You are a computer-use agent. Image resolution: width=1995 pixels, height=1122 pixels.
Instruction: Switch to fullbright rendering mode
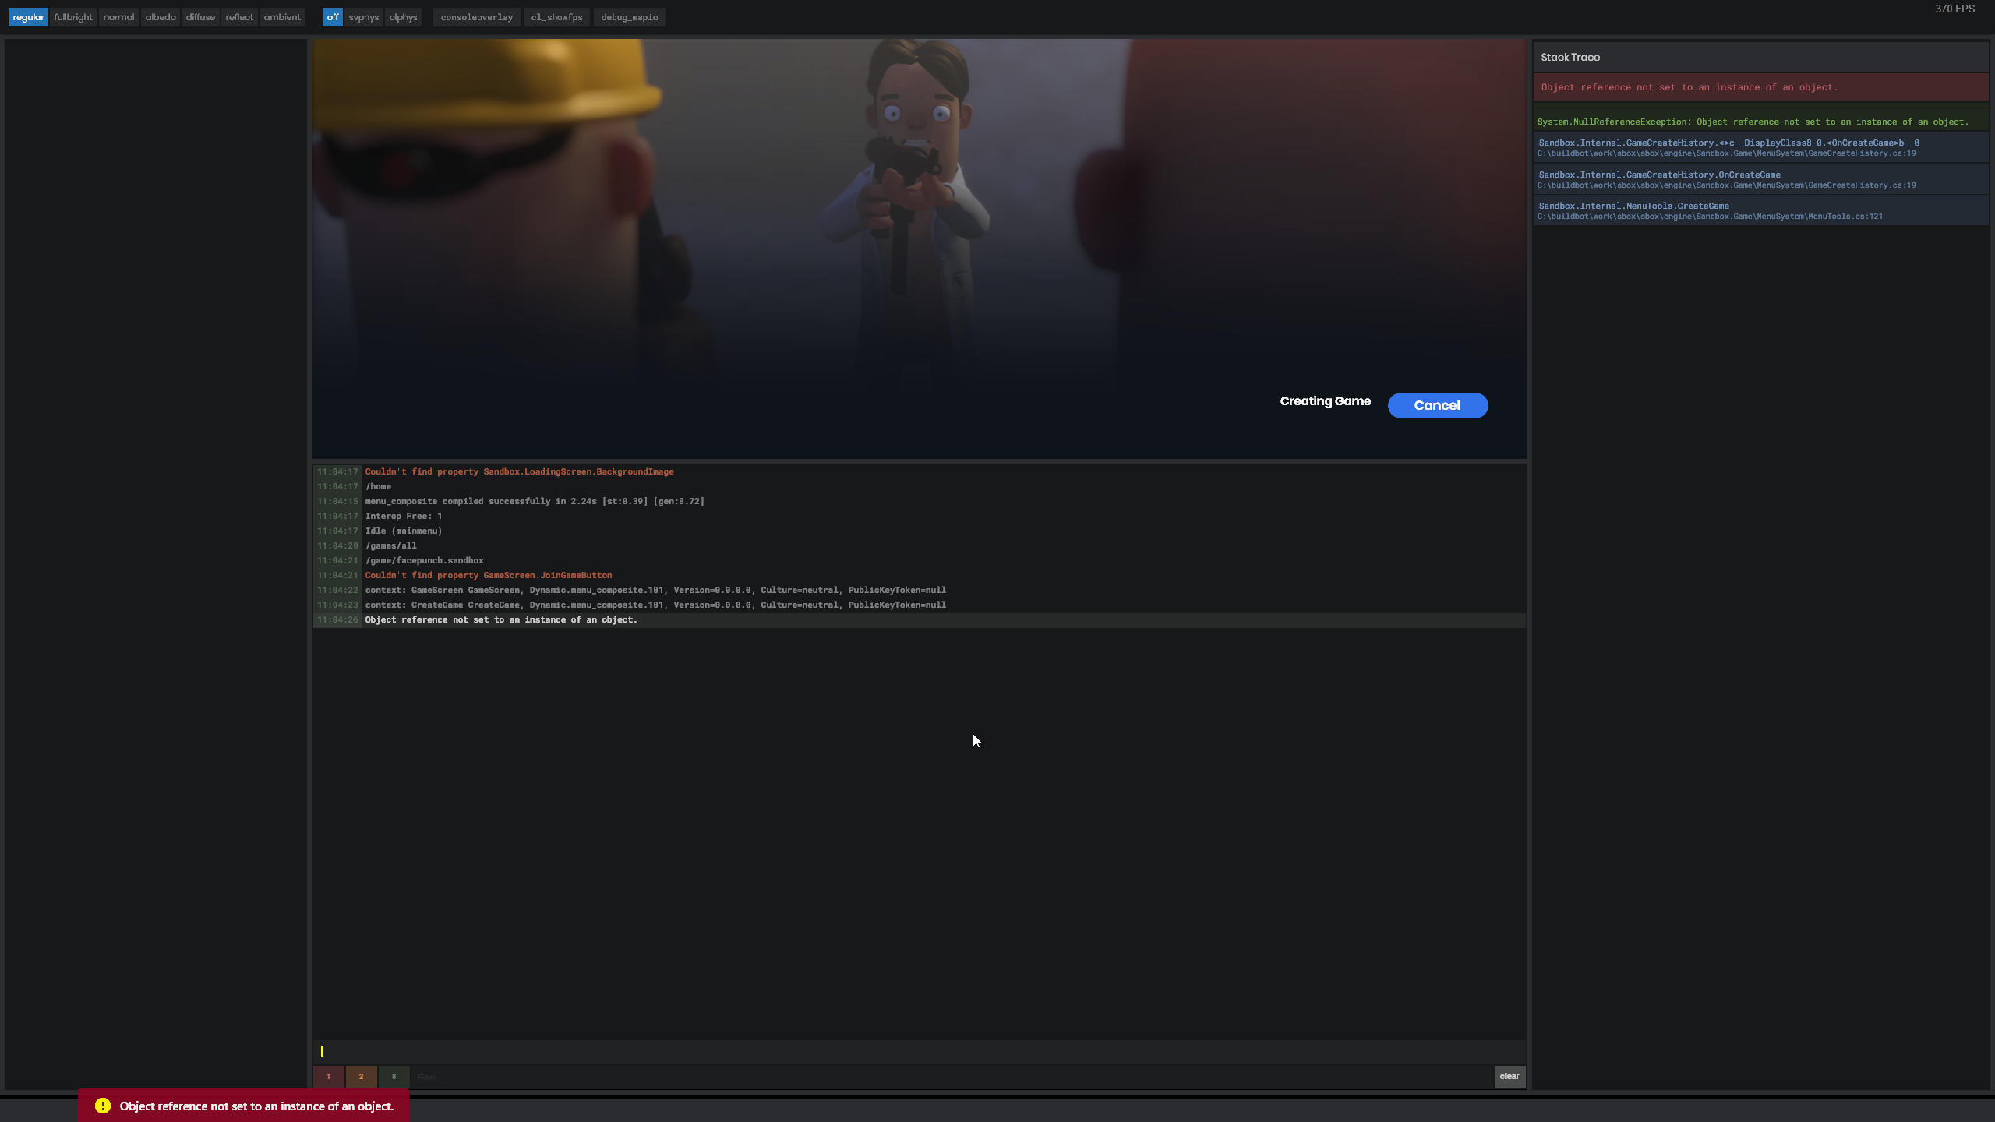72,16
